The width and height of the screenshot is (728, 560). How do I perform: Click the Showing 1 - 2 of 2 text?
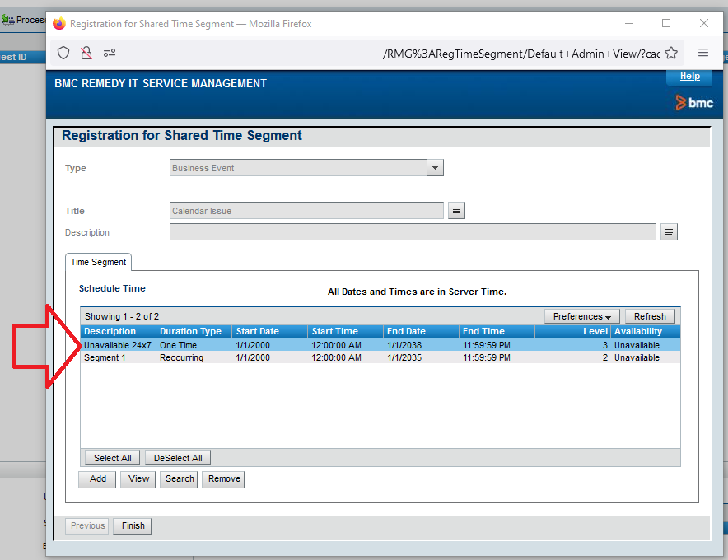tap(122, 316)
